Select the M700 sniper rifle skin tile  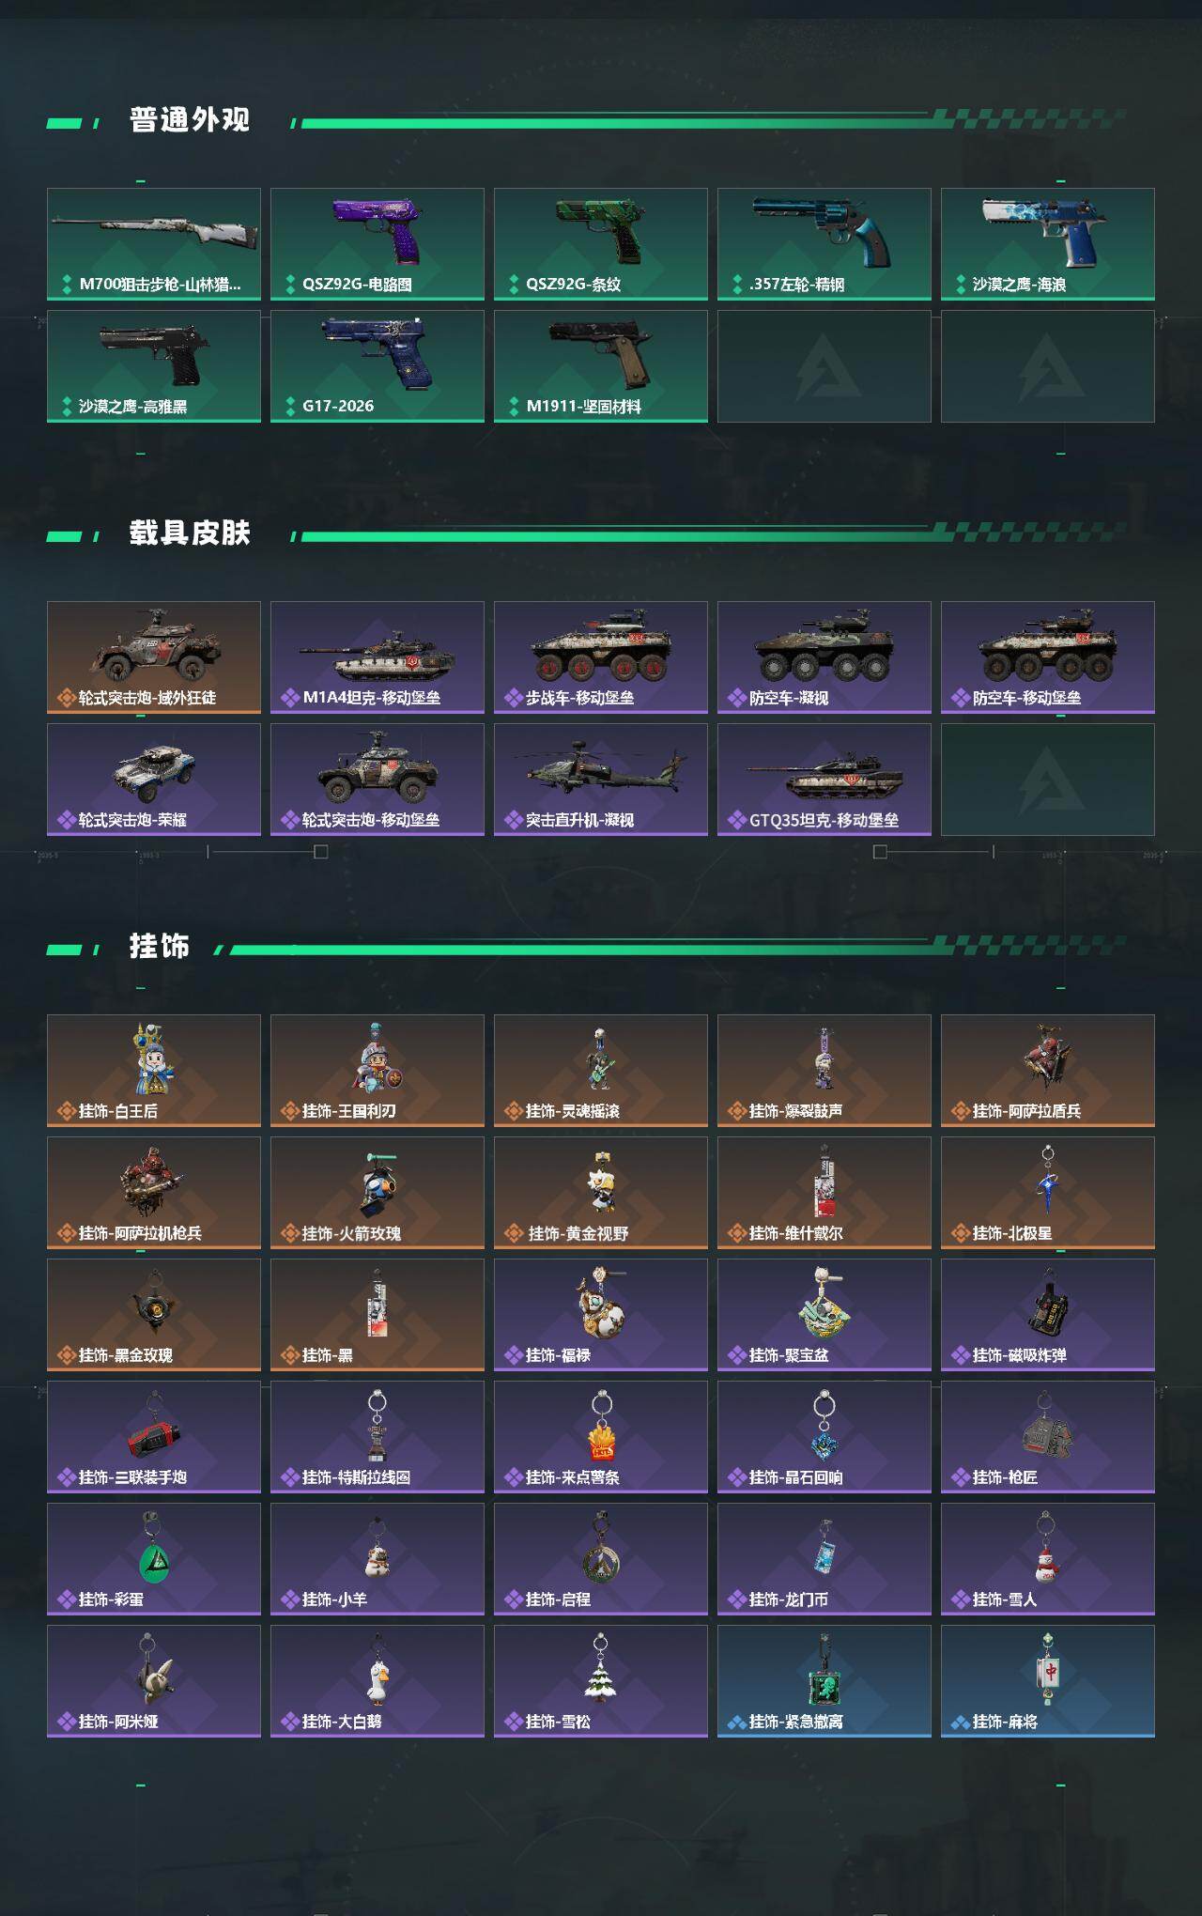[154, 244]
